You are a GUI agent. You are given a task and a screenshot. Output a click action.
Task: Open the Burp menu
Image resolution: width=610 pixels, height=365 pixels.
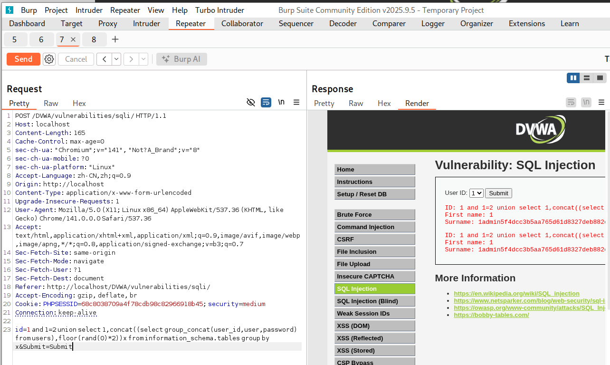click(x=29, y=10)
